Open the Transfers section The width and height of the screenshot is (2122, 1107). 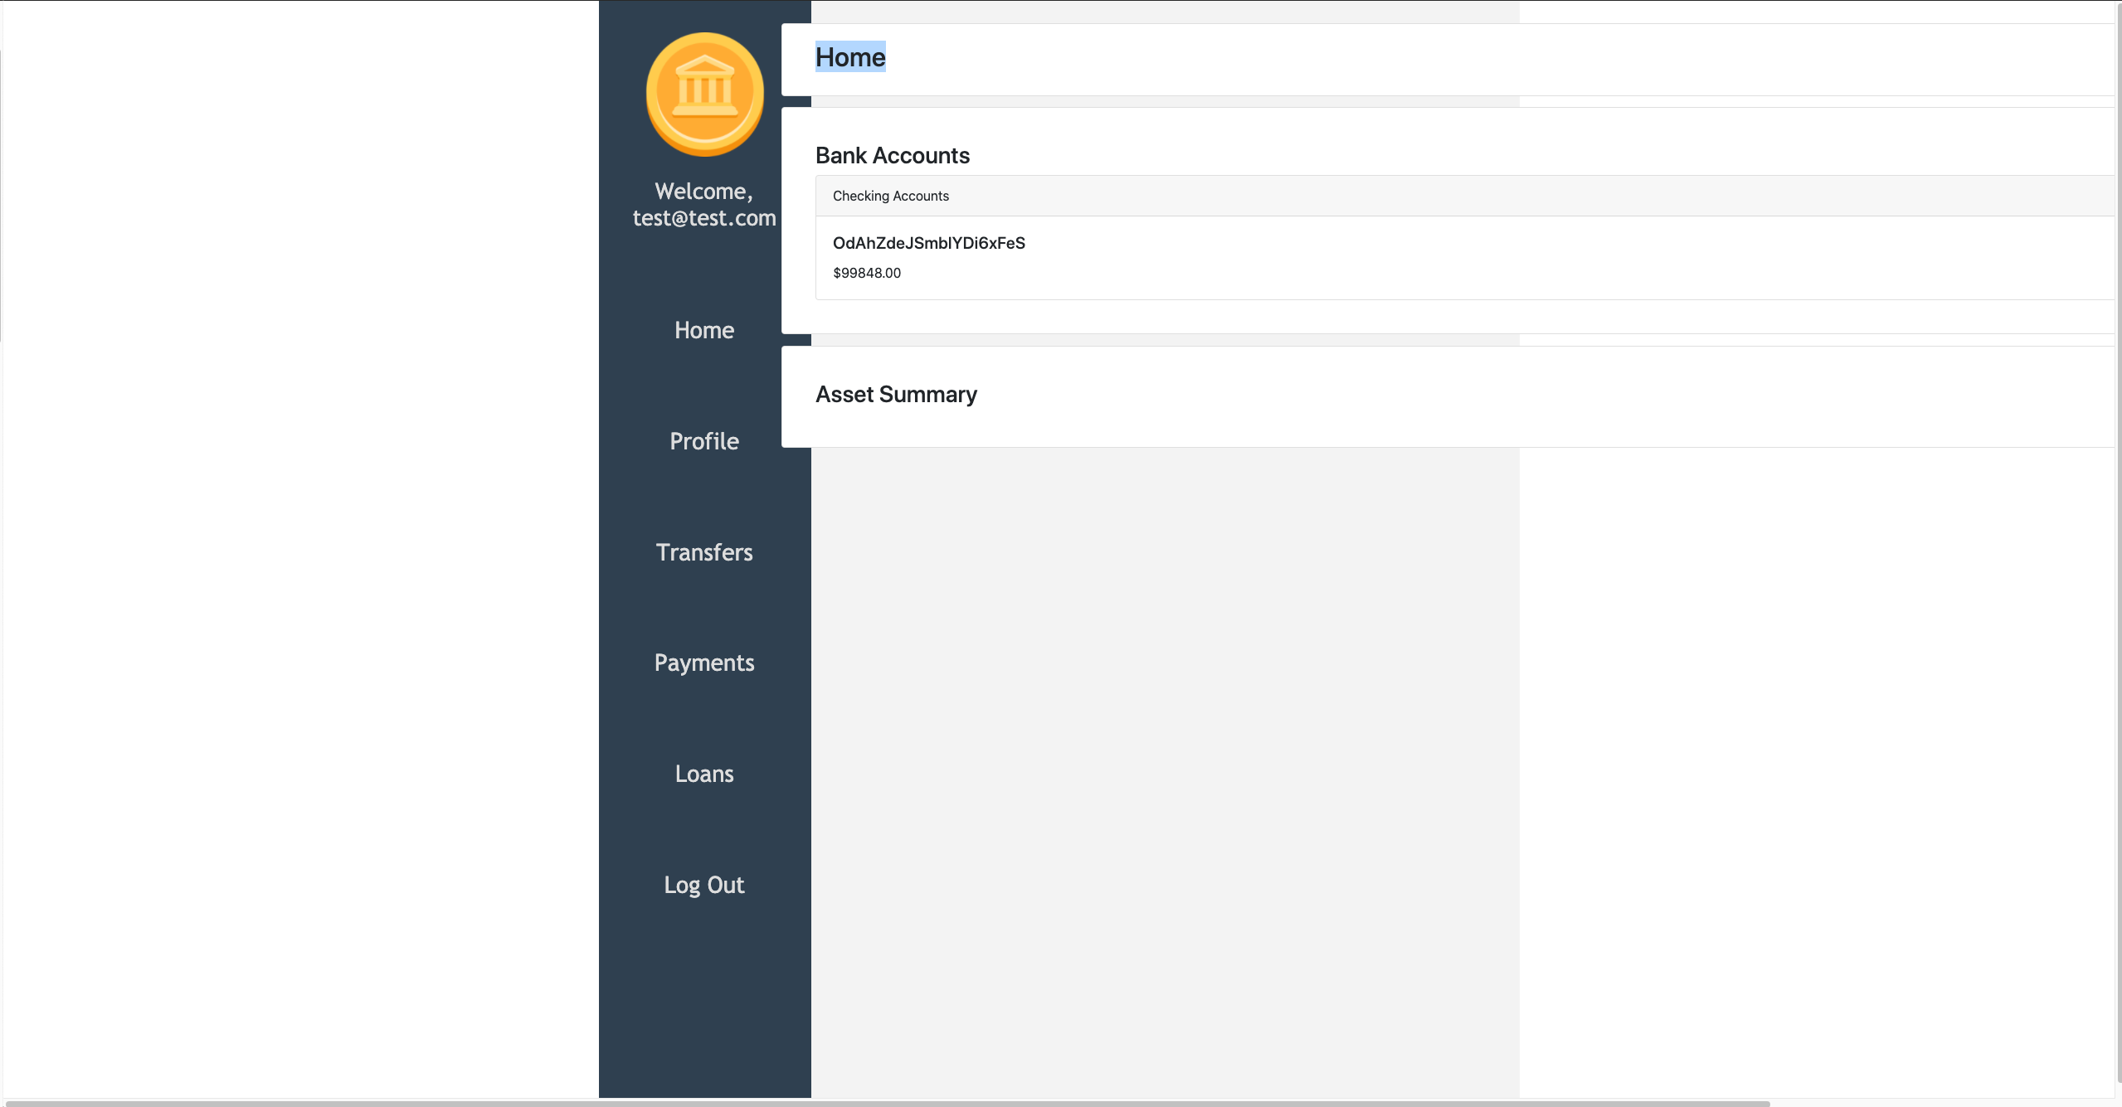pyautogui.click(x=703, y=552)
